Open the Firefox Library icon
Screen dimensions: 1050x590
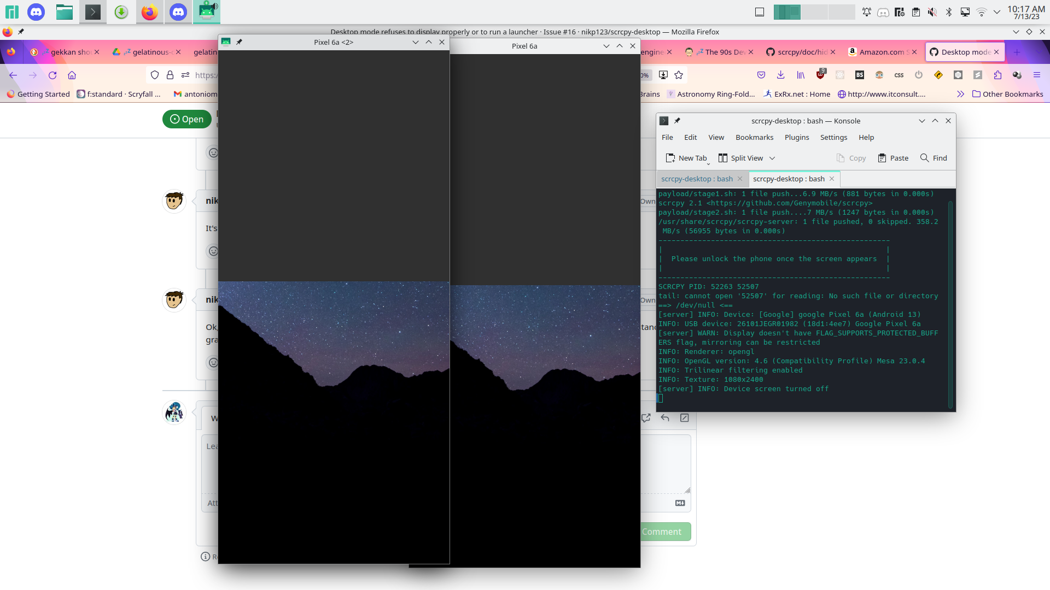click(x=801, y=75)
